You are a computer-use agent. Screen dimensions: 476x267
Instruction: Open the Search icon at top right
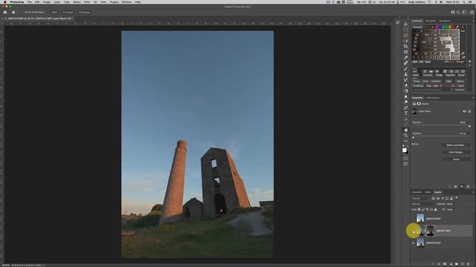[x=458, y=13]
